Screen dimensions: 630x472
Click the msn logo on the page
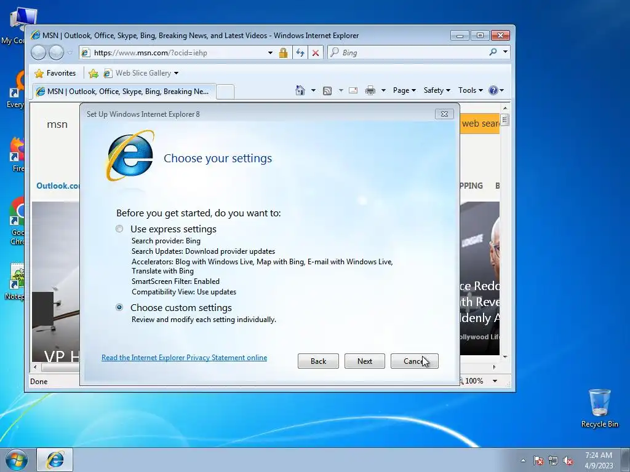click(57, 124)
